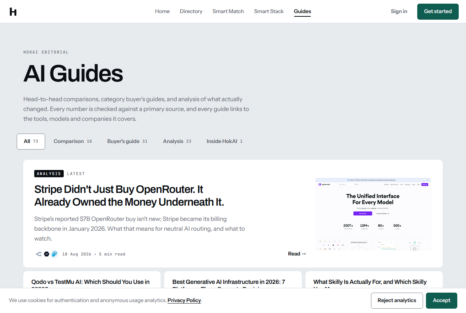Filter guides by Comparison
Viewport: 466px width, 313px height.
73,141
